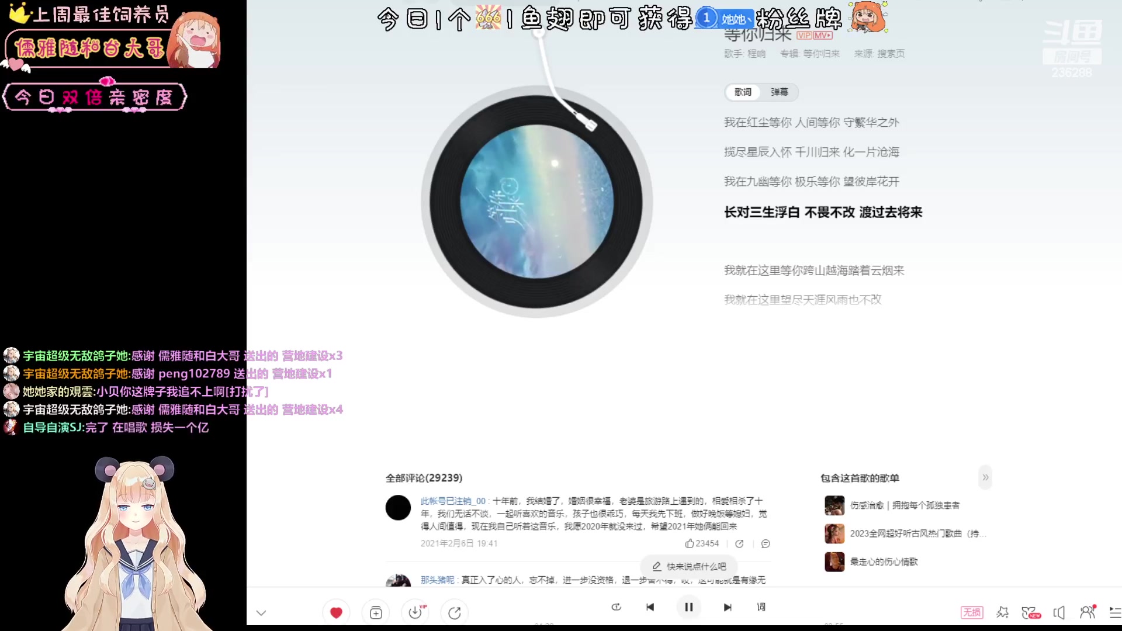Image resolution: width=1122 pixels, height=631 pixels.
Task: Click lyric line 我就在这里望尽天涯风雨也不改
Action: [x=803, y=300]
